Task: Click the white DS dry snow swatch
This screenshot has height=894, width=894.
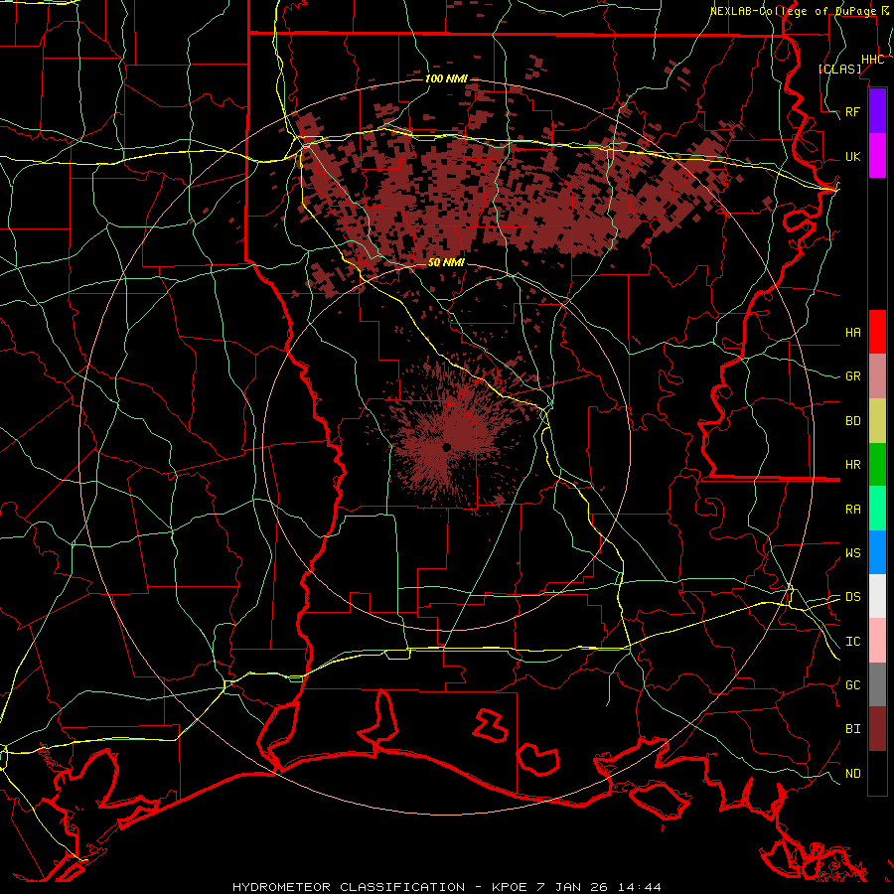Action: 877,596
